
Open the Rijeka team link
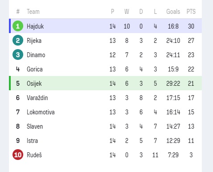[34, 41]
